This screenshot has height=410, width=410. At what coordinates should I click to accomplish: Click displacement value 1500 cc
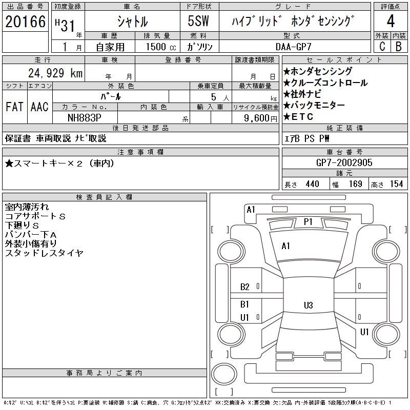pos(161,47)
